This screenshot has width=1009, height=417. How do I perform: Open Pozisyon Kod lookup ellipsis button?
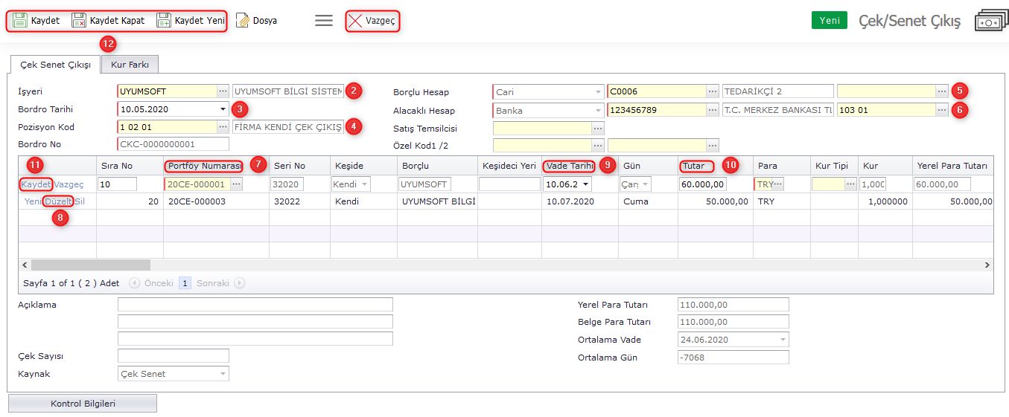click(x=223, y=127)
